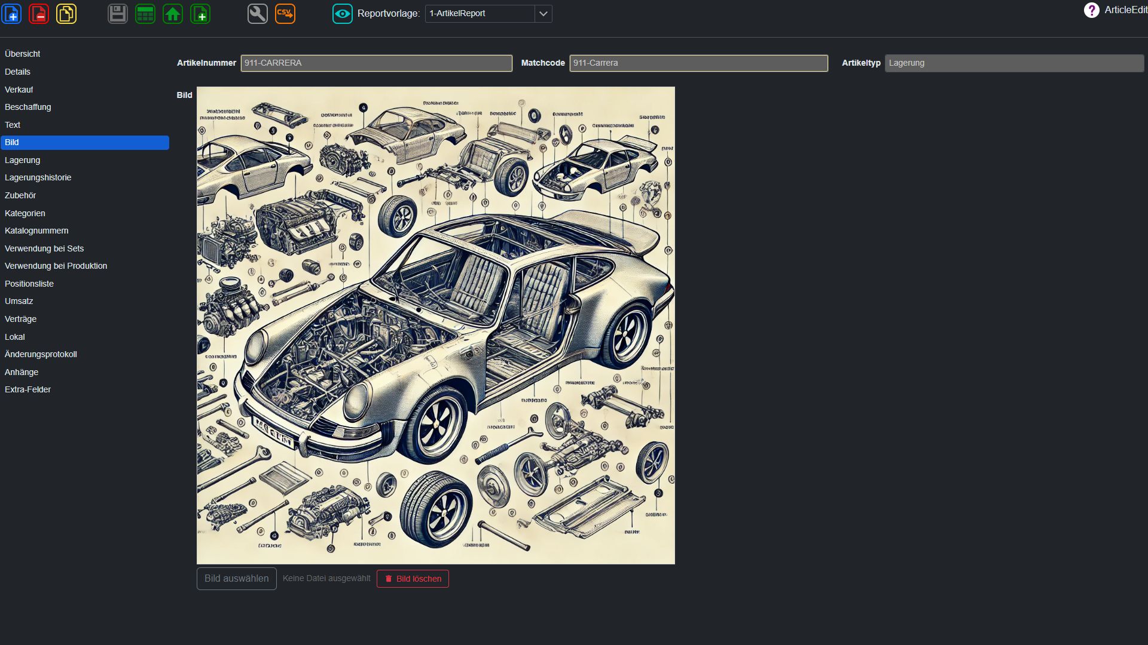
Task: Click the Porsche exploded-view article image
Action: pos(436,325)
